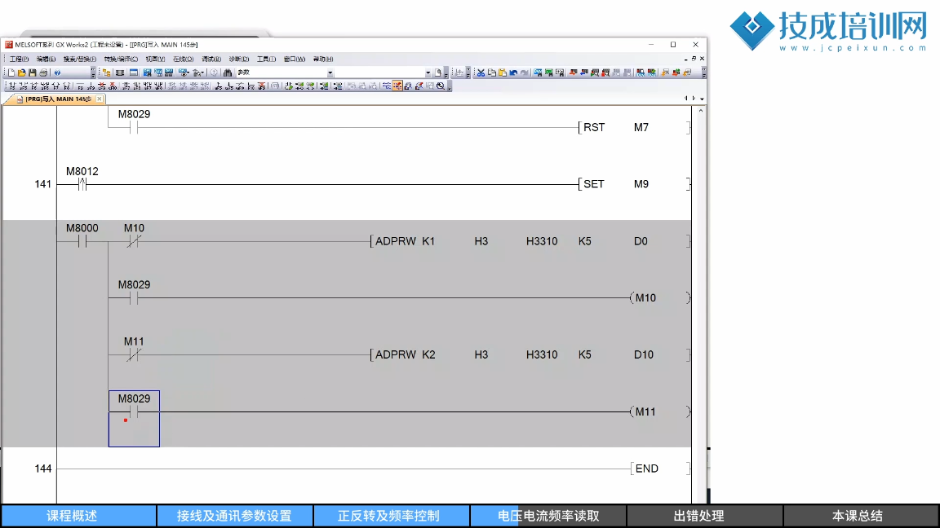Screen dimensions: 940x528
Task: Insert a closed contact with the F6 icon
Action: coord(33,86)
